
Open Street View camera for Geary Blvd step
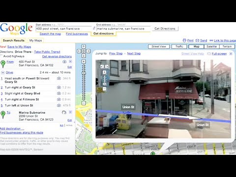(59, 93)
